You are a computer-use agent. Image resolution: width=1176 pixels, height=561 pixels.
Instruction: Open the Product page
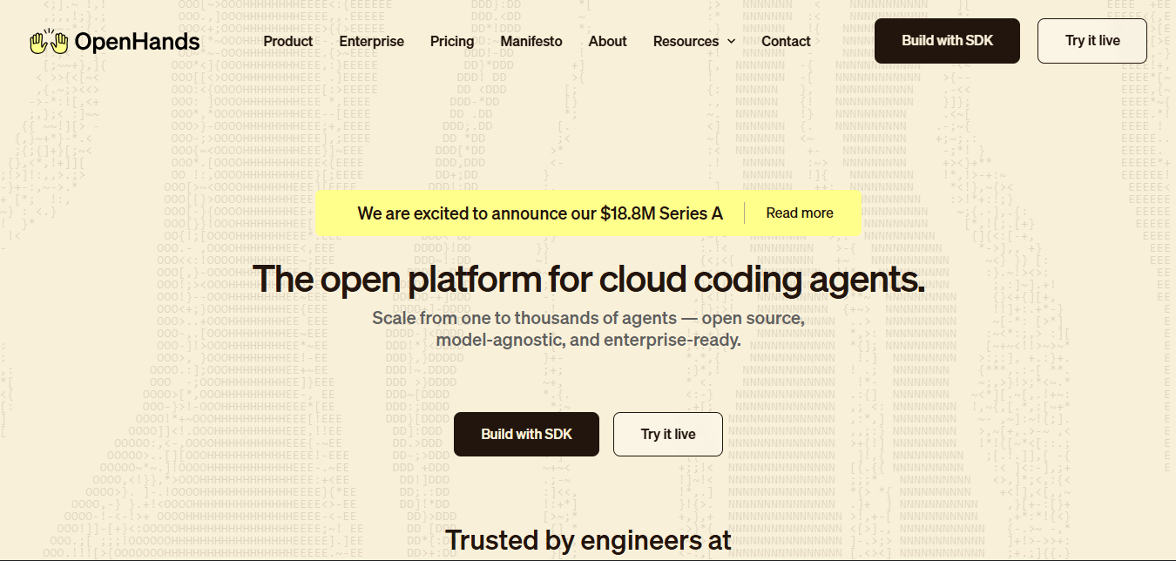click(x=287, y=41)
